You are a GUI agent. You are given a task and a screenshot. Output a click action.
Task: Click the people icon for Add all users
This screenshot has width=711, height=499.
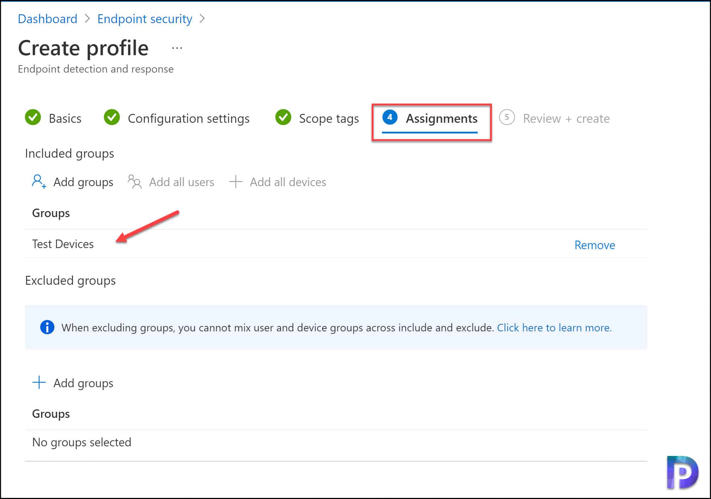[134, 182]
